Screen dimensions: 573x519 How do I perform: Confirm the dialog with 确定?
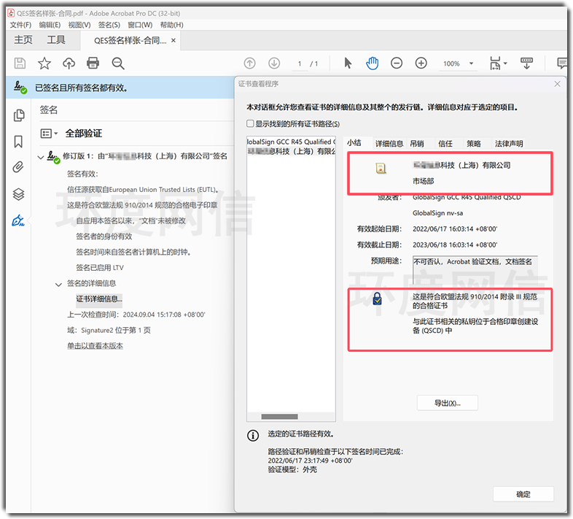[x=523, y=494]
